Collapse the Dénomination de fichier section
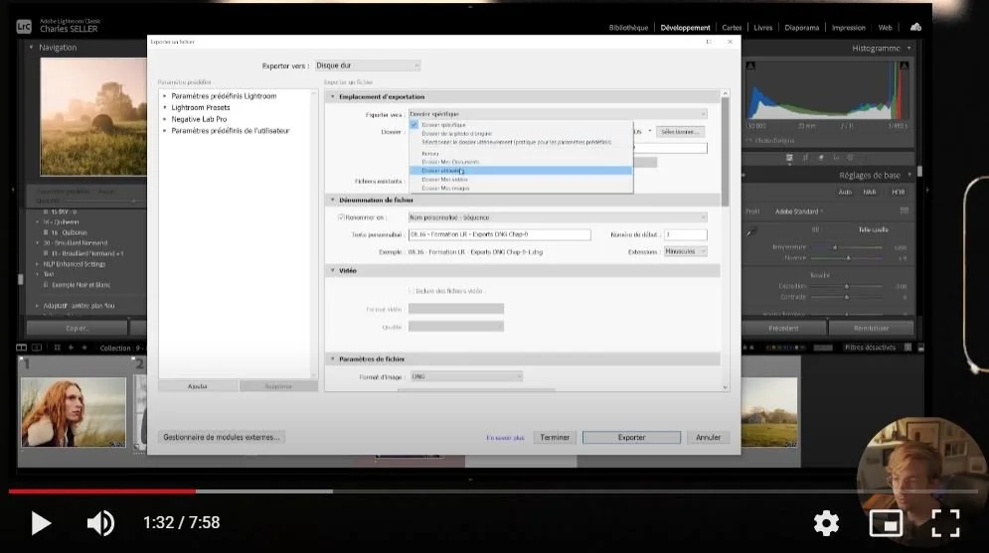This screenshot has height=553, width=989. (x=333, y=200)
